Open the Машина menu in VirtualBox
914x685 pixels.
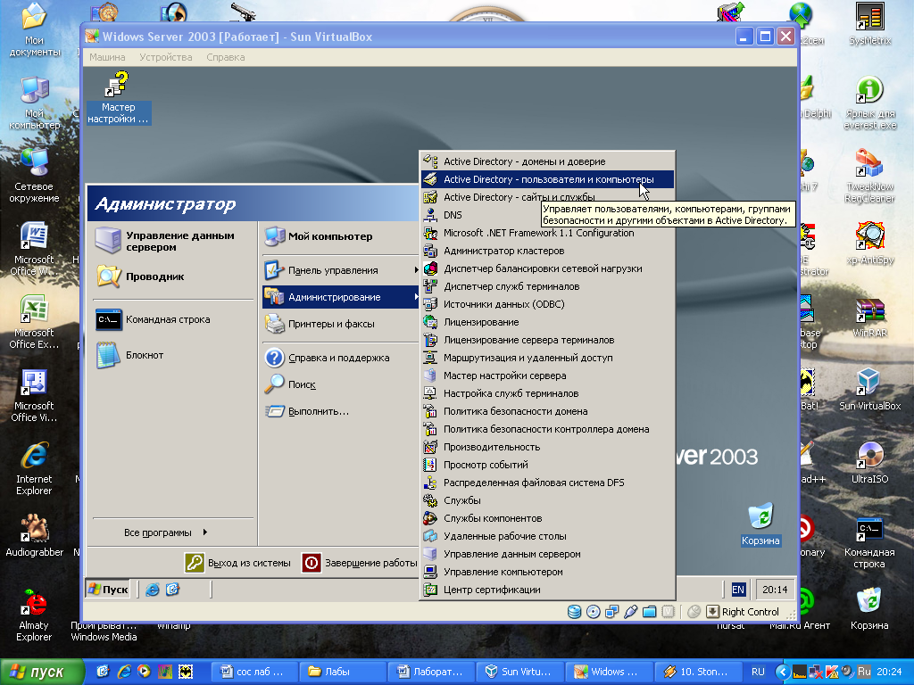[107, 57]
